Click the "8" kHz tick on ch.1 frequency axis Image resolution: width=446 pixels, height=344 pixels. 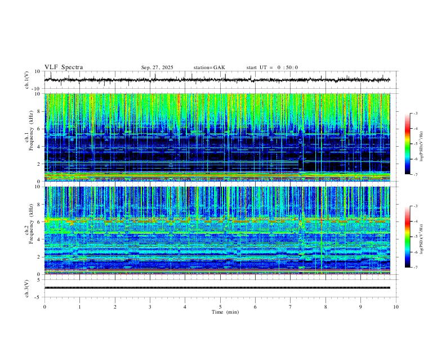(39, 111)
